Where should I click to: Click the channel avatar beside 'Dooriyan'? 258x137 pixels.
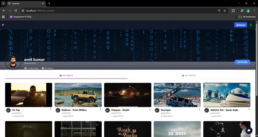(x=157, y=110)
